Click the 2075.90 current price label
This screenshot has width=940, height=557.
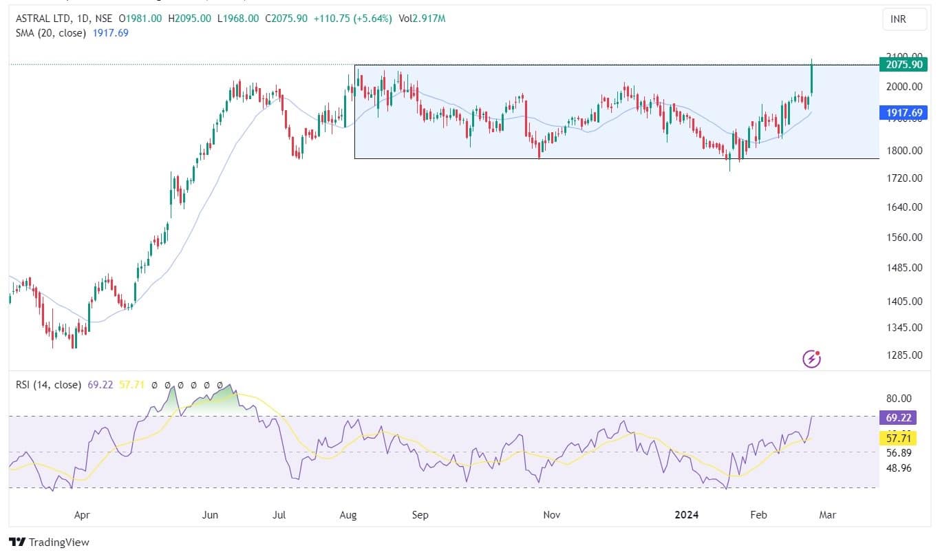902,65
